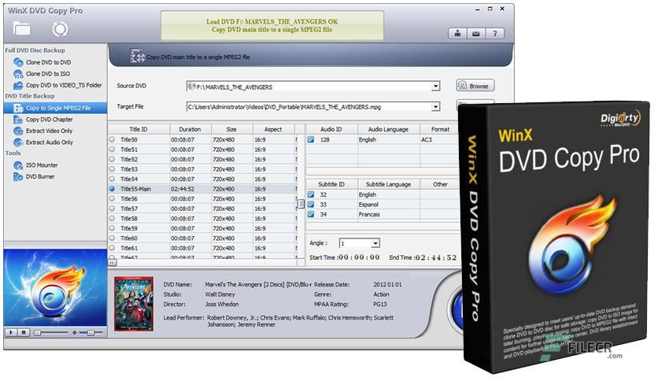Click the Title56 row label
Screen dimensions: 658x381
129,198
